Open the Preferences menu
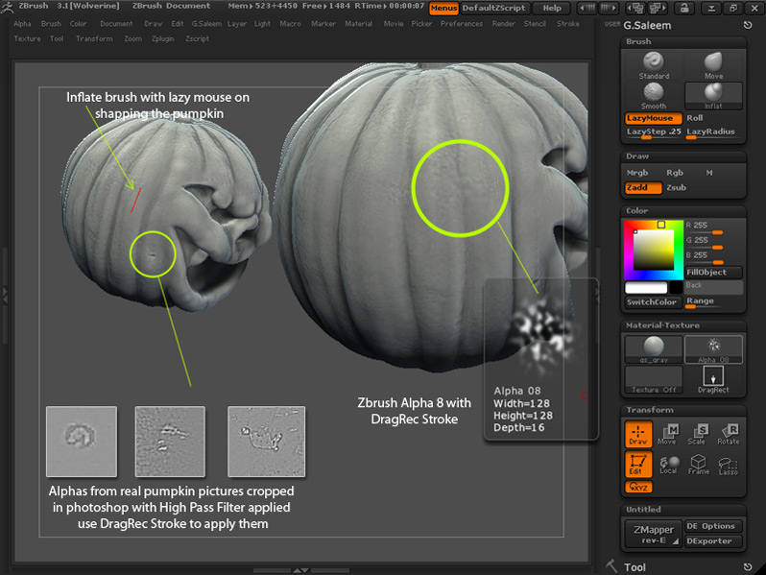 click(461, 23)
